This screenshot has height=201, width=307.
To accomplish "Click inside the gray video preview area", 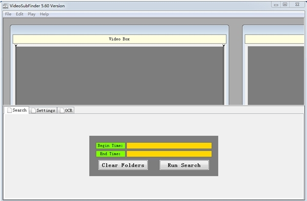I will tap(120, 76).
